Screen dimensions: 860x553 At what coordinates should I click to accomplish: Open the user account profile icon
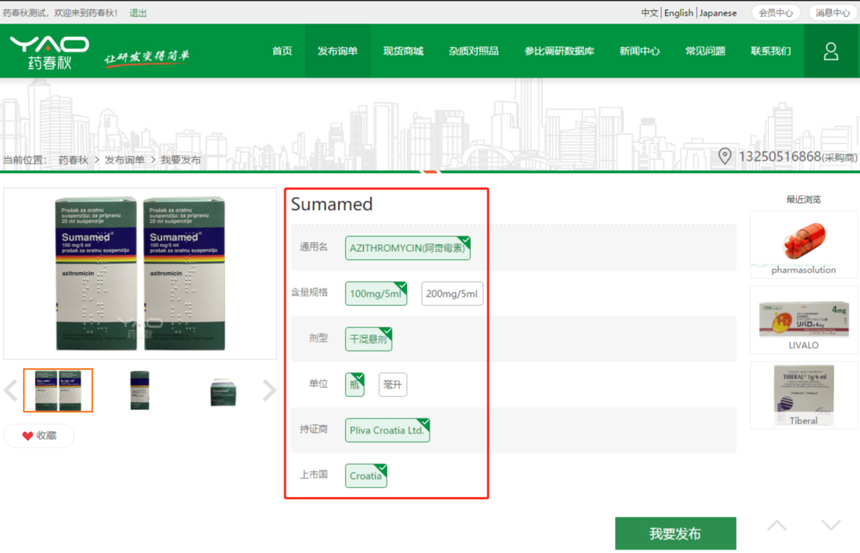pyautogui.click(x=831, y=51)
